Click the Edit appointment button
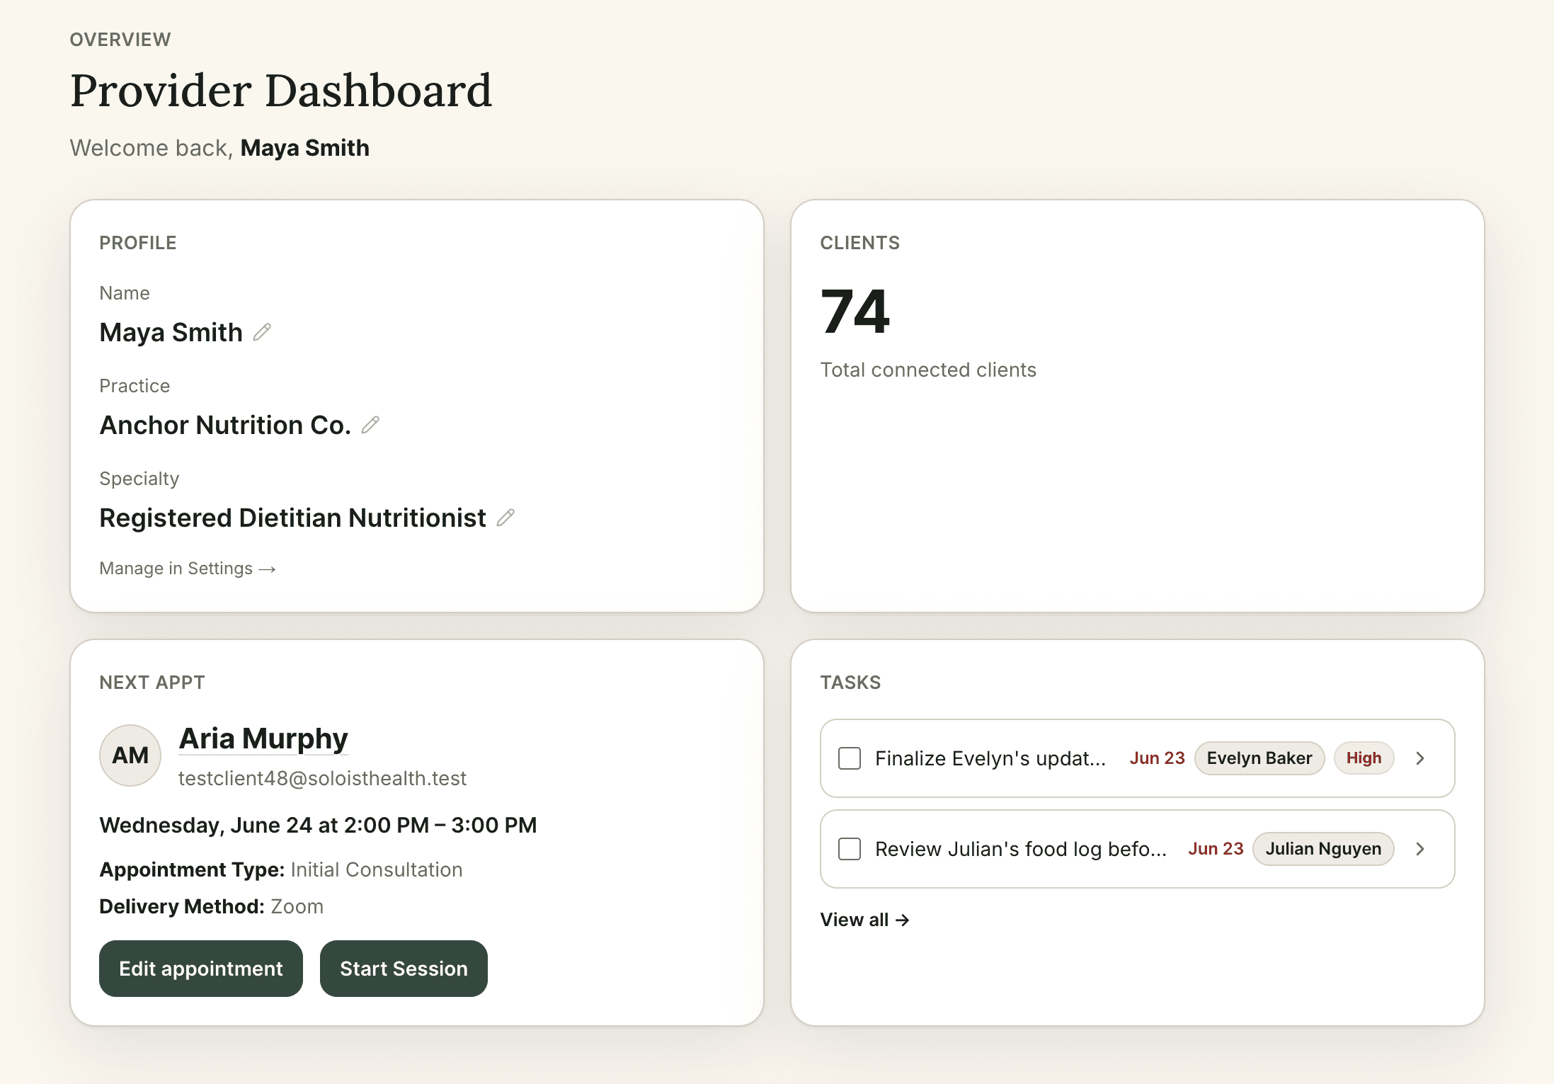This screenshot has height=1084, width=1554. point(201,969)
